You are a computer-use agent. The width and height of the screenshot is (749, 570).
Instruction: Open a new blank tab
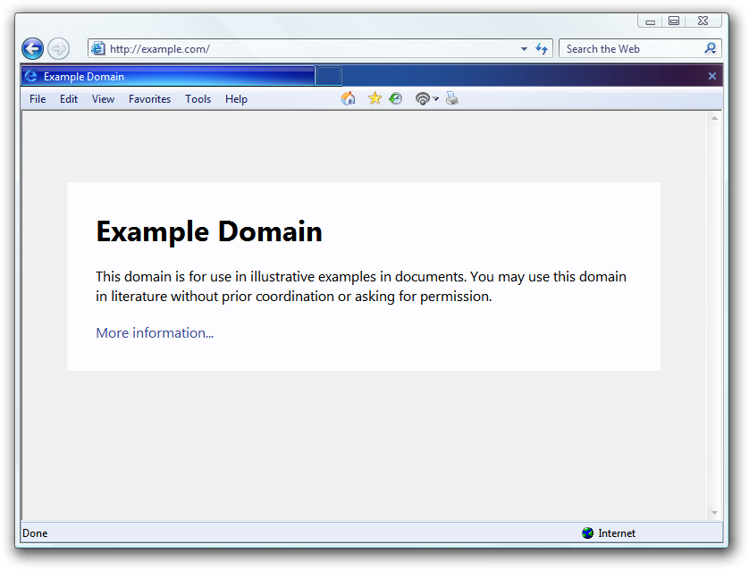[328, 77]
